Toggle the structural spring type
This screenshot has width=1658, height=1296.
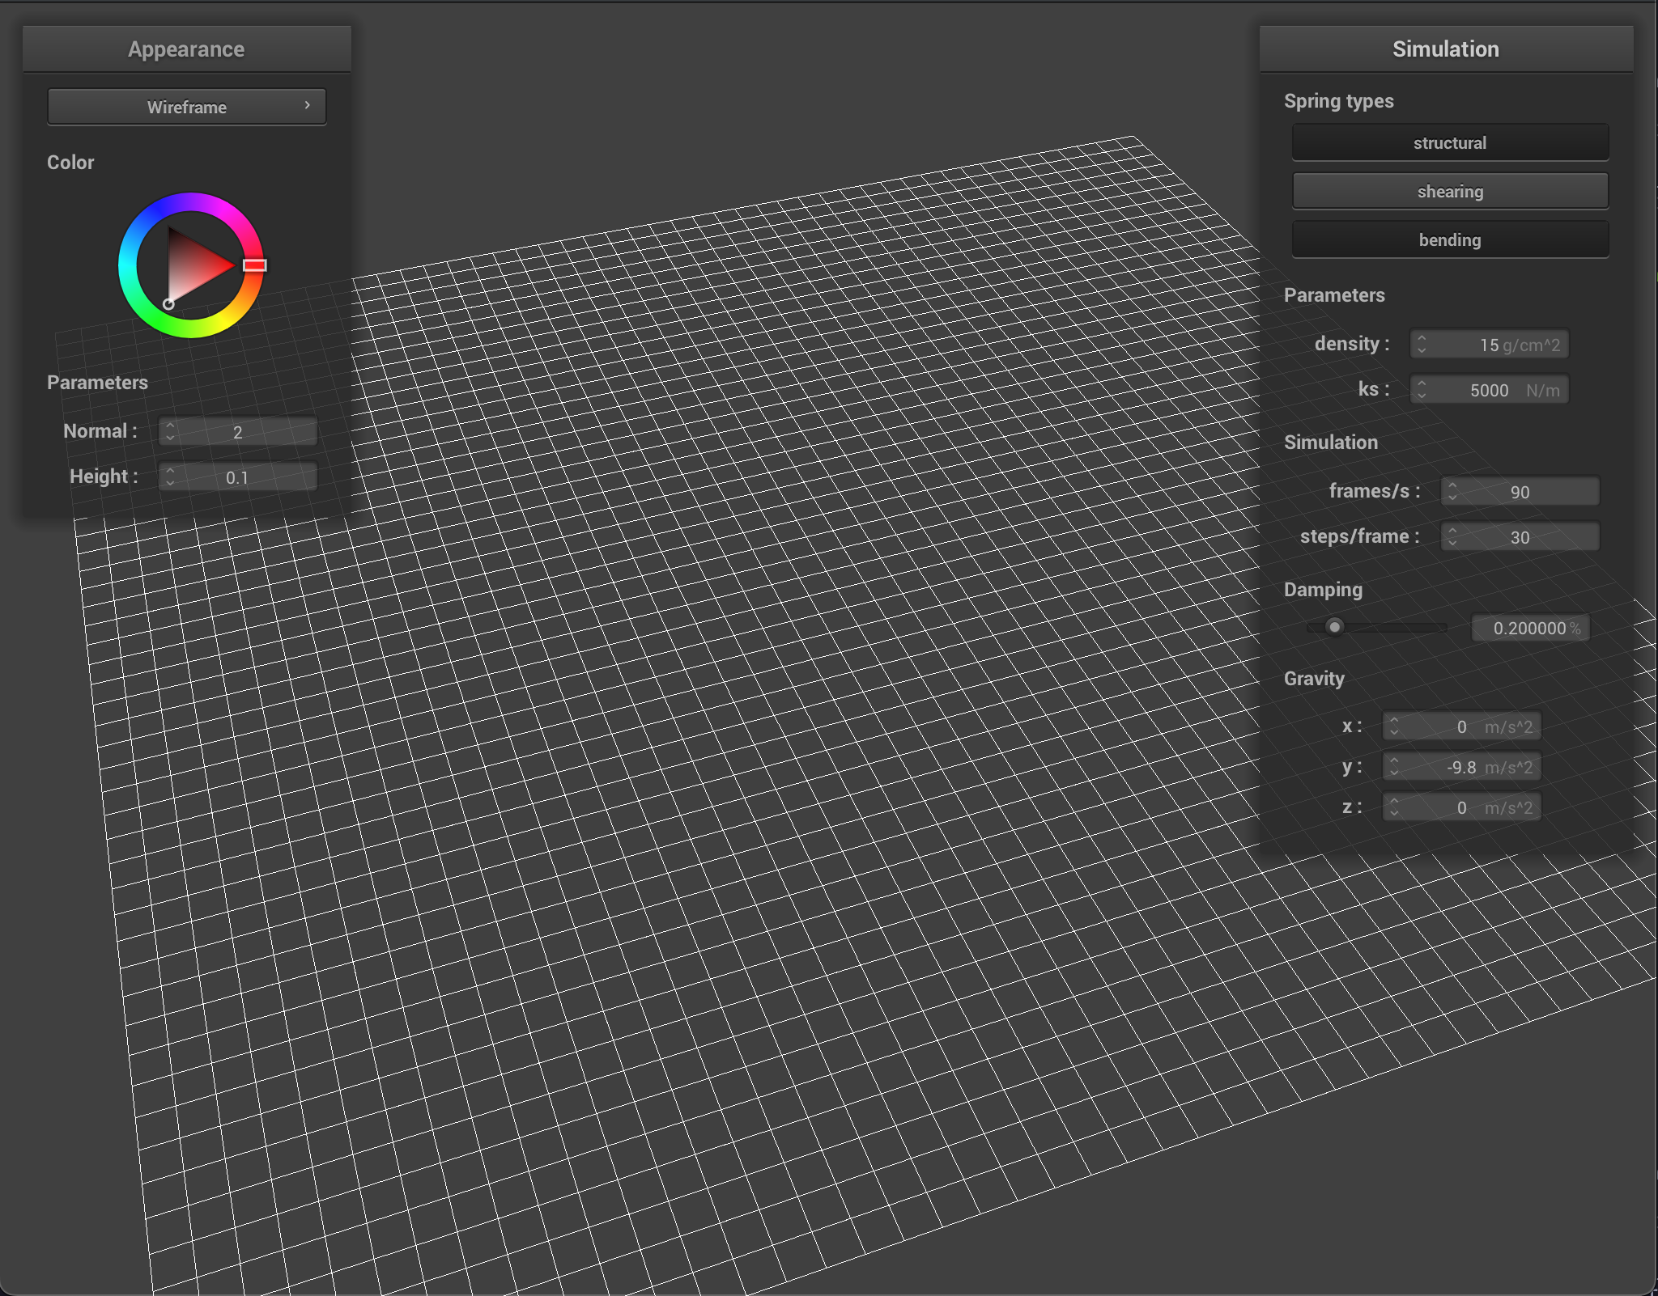coord(1449,143)
